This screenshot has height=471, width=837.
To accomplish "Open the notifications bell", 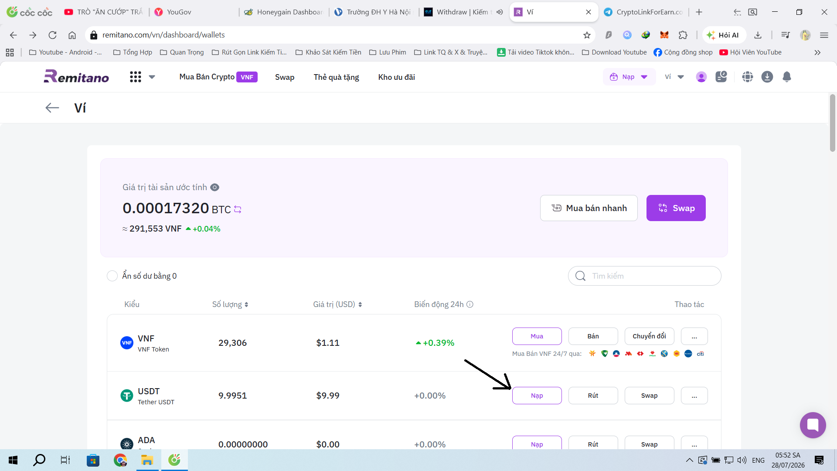I will click(787, 77).
